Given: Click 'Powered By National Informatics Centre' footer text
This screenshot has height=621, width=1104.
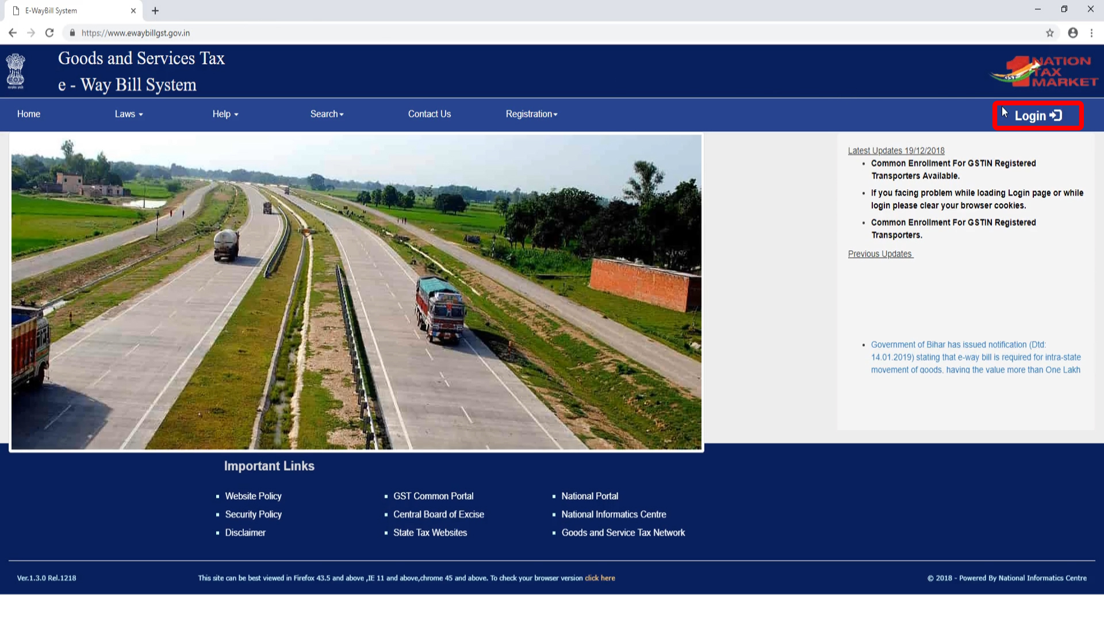Looking at the screenshot, I should coord(1022,578).
